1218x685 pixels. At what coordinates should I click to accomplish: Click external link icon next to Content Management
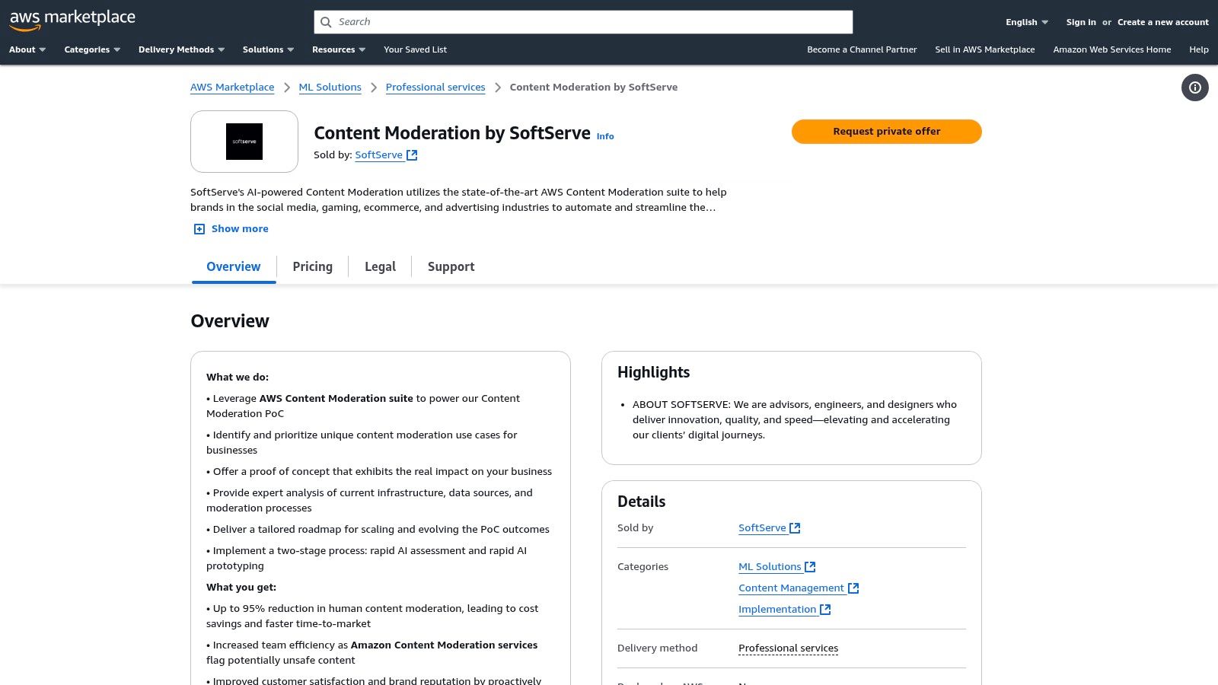(x=853, y=588)
